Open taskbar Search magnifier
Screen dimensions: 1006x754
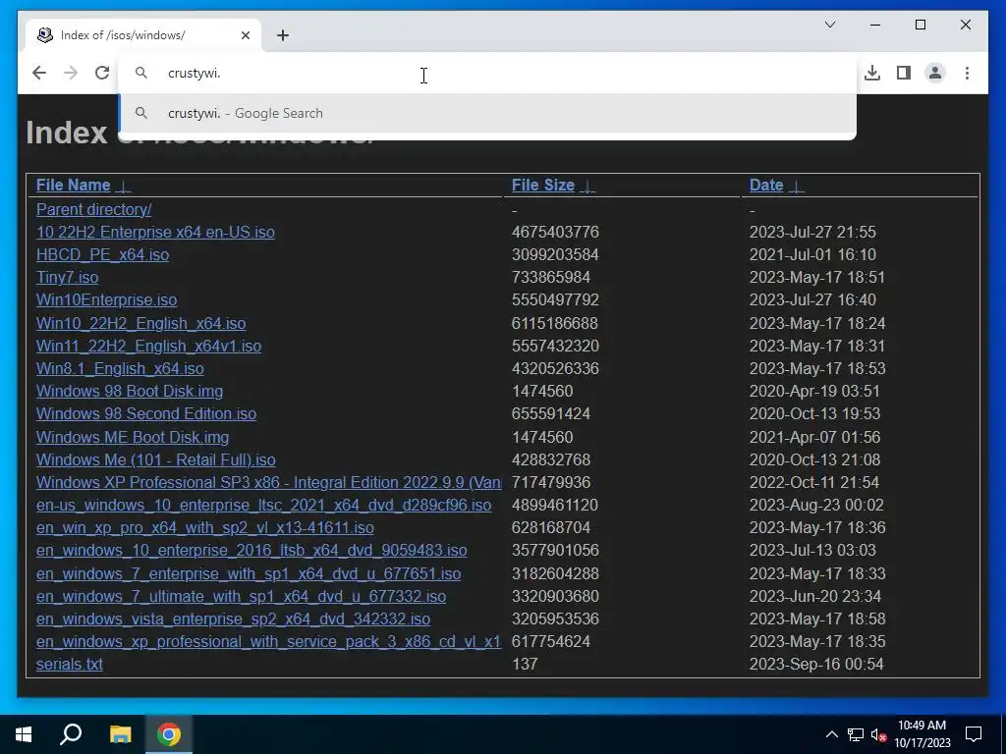coord(71,734)
